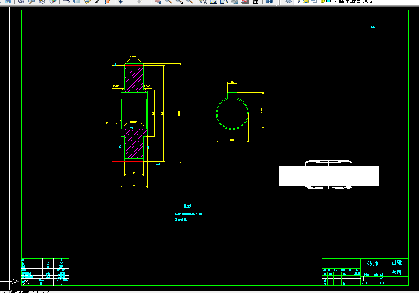The width and height of the screenshot is (419, 293).
Task: Toggle the layer freeze sun icon
Action: 306,1
